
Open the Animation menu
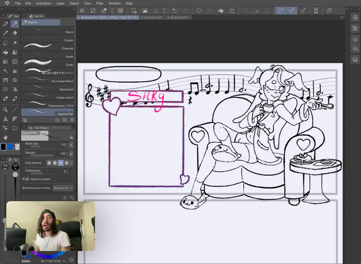pyautogui.click(x=43, y=3)
